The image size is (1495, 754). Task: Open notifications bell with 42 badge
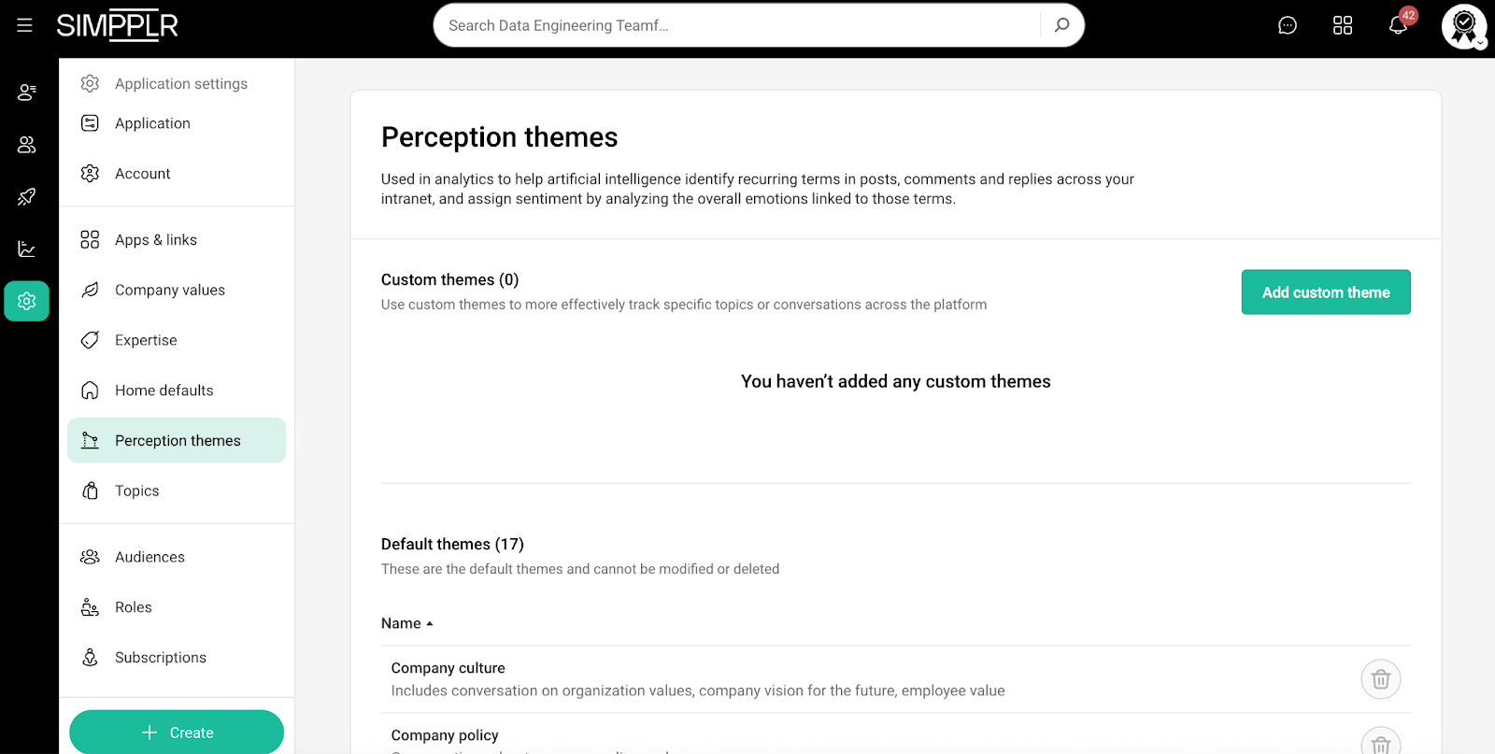click(1398, 25)
